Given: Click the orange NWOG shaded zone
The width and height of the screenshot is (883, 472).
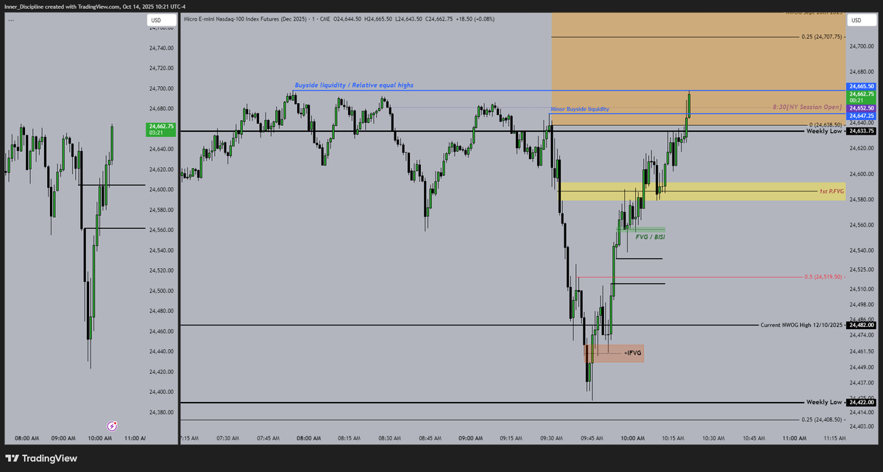Looking at the screenshot, I should point(699,70).
